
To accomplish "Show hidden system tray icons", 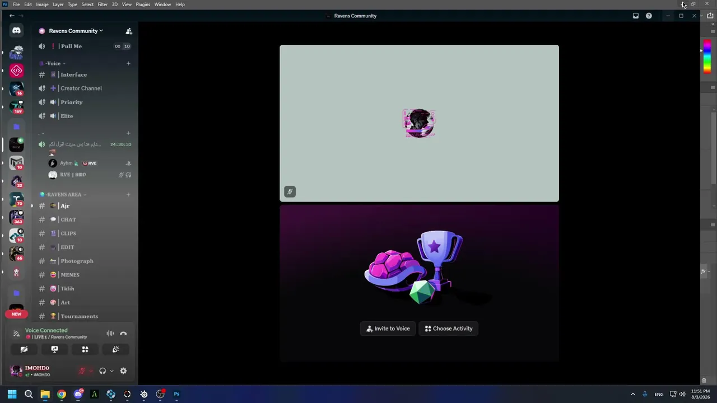I will [633, 394].
